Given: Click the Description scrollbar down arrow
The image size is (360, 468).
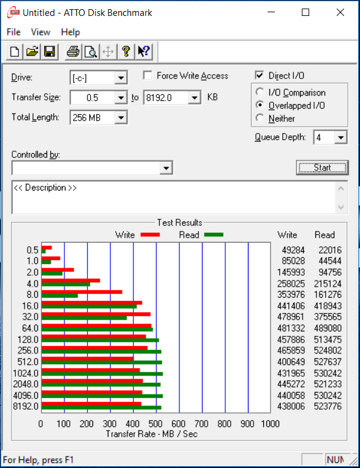Looking at the screenshot, I should [x=341, y=207].
